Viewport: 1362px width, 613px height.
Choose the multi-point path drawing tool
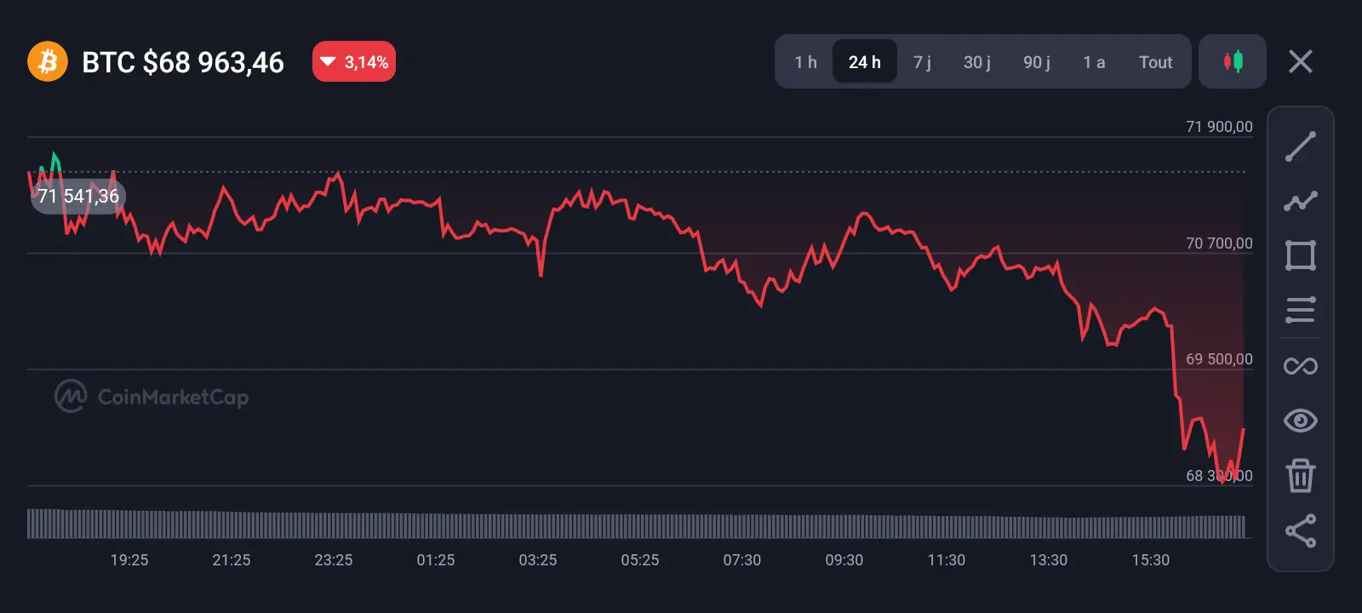pyautogui.click(x=1301, y=201)
